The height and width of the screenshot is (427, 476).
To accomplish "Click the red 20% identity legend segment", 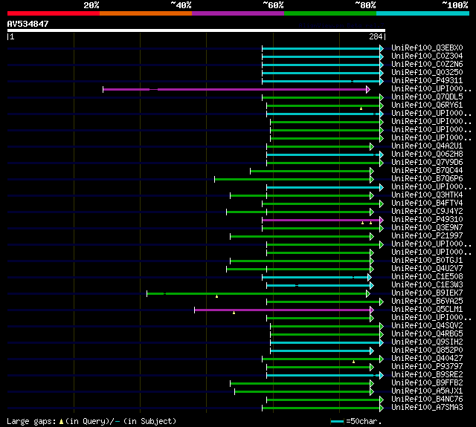I will tap(54, 13).
